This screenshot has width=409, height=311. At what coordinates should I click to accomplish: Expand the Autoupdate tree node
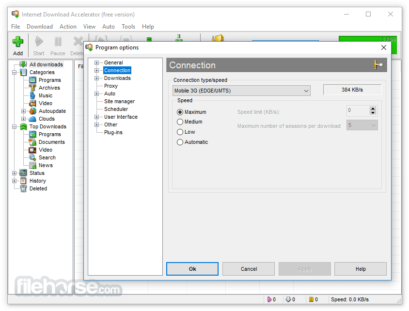23,111
